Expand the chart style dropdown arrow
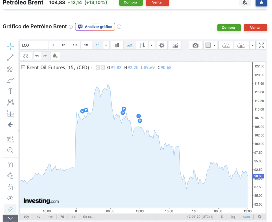Image resolution: width=272 pixels, height=222 pixels. 152,45
